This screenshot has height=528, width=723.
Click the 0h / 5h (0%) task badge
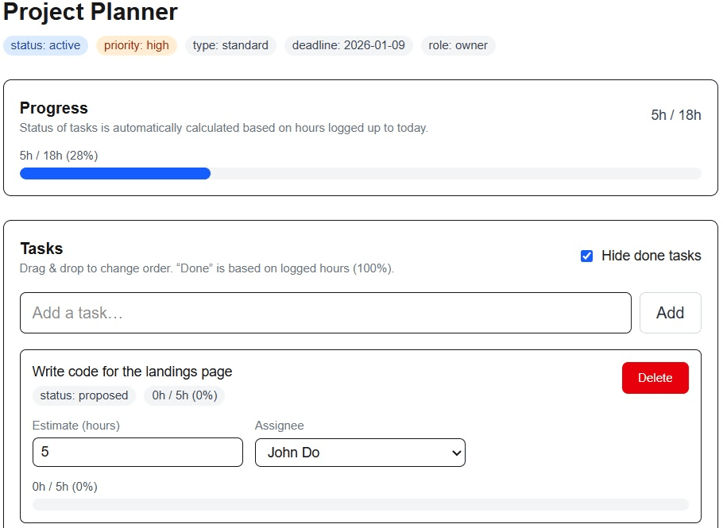click(184, 395)
